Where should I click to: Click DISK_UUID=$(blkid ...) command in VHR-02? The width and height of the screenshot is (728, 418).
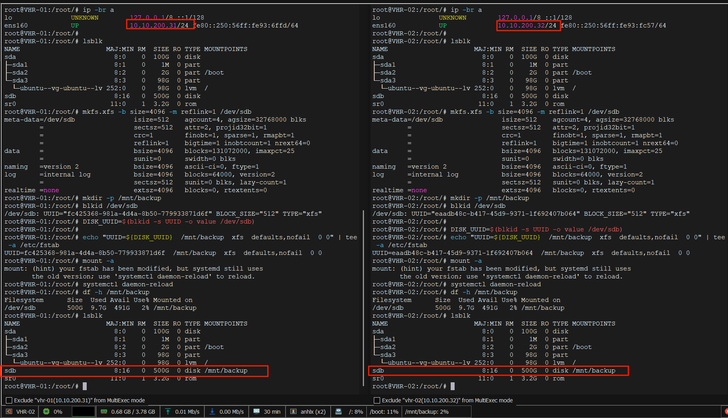coord(537,229)
